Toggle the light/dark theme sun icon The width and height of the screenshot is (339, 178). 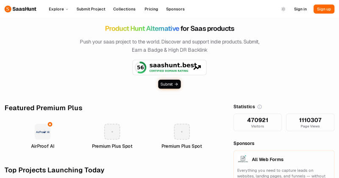pos(283,9)
